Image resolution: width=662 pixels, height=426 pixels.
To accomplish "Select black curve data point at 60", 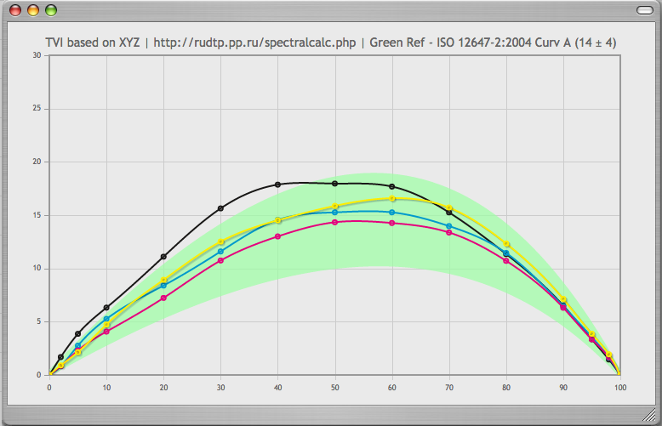I will click(391, 186).
